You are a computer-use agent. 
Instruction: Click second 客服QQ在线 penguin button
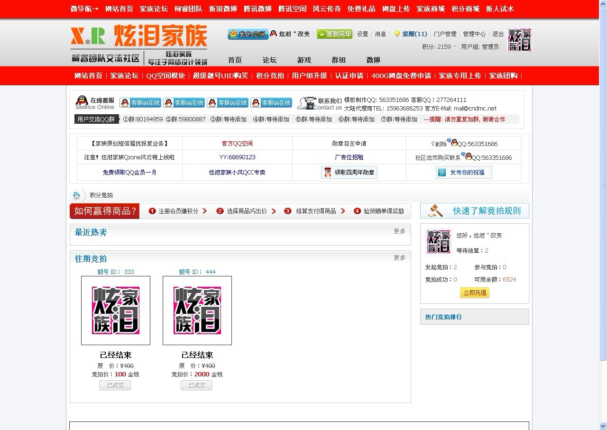[184, 103]
